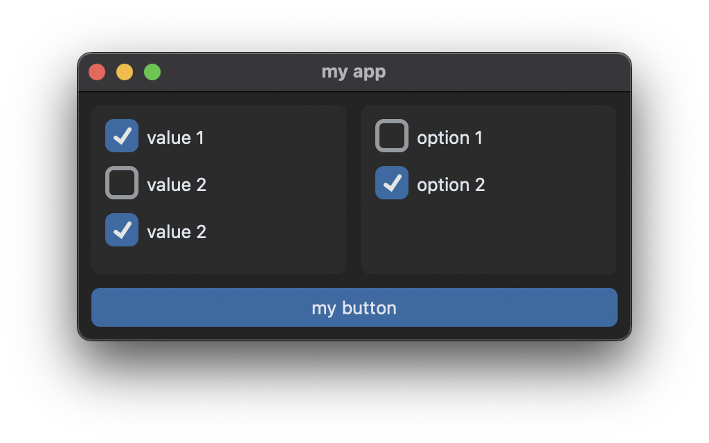
Task: Click the checkmark icon beside "option 2"
Action: 392,183
